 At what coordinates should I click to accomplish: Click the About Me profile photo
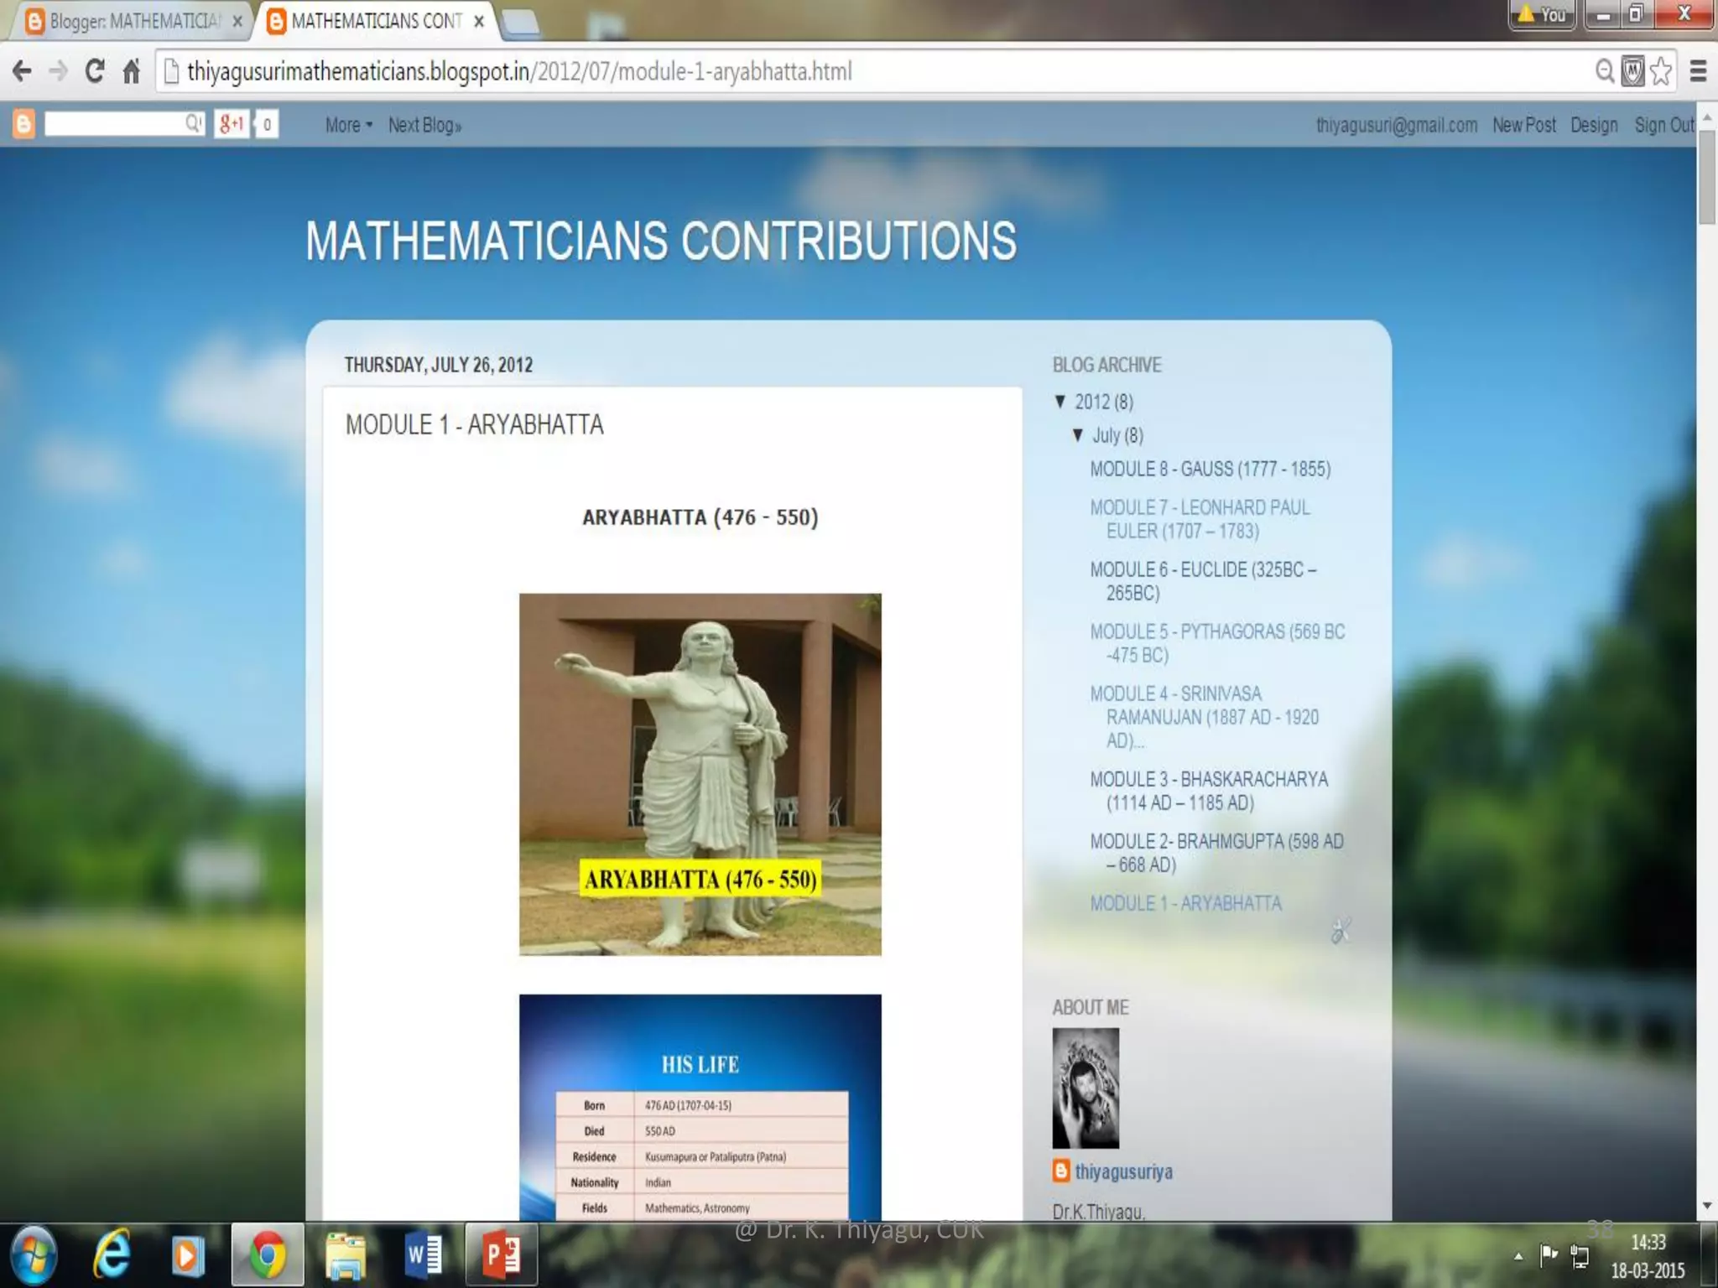coord(1085,1088)
